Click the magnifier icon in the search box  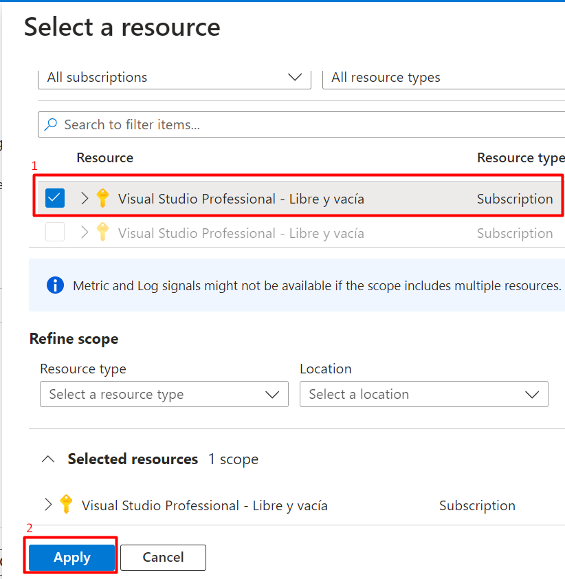51,124
